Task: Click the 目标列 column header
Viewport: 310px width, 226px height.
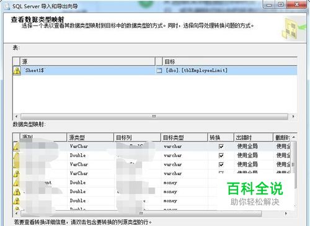Action: click(x=137, y=137)
